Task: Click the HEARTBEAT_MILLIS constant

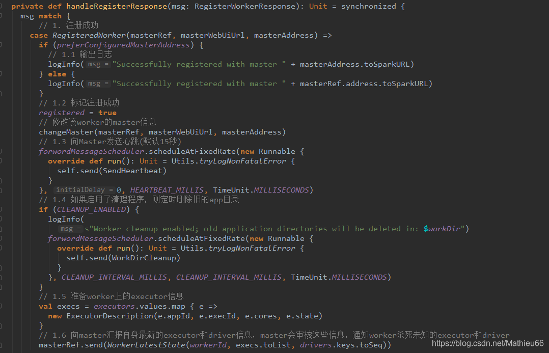Action: pos(167,190)
